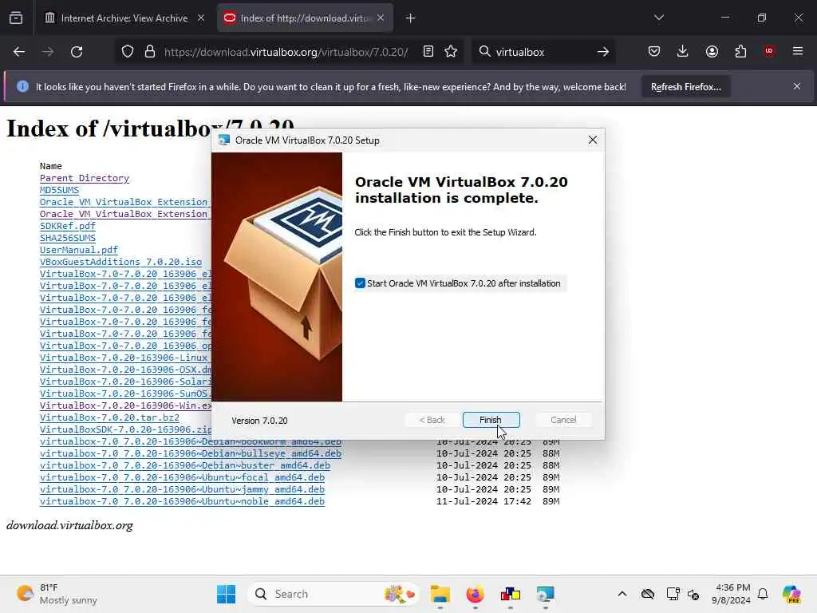Click the Cancel button in Setup wizard
The image size is (817, 613).
tap(563, 420)
